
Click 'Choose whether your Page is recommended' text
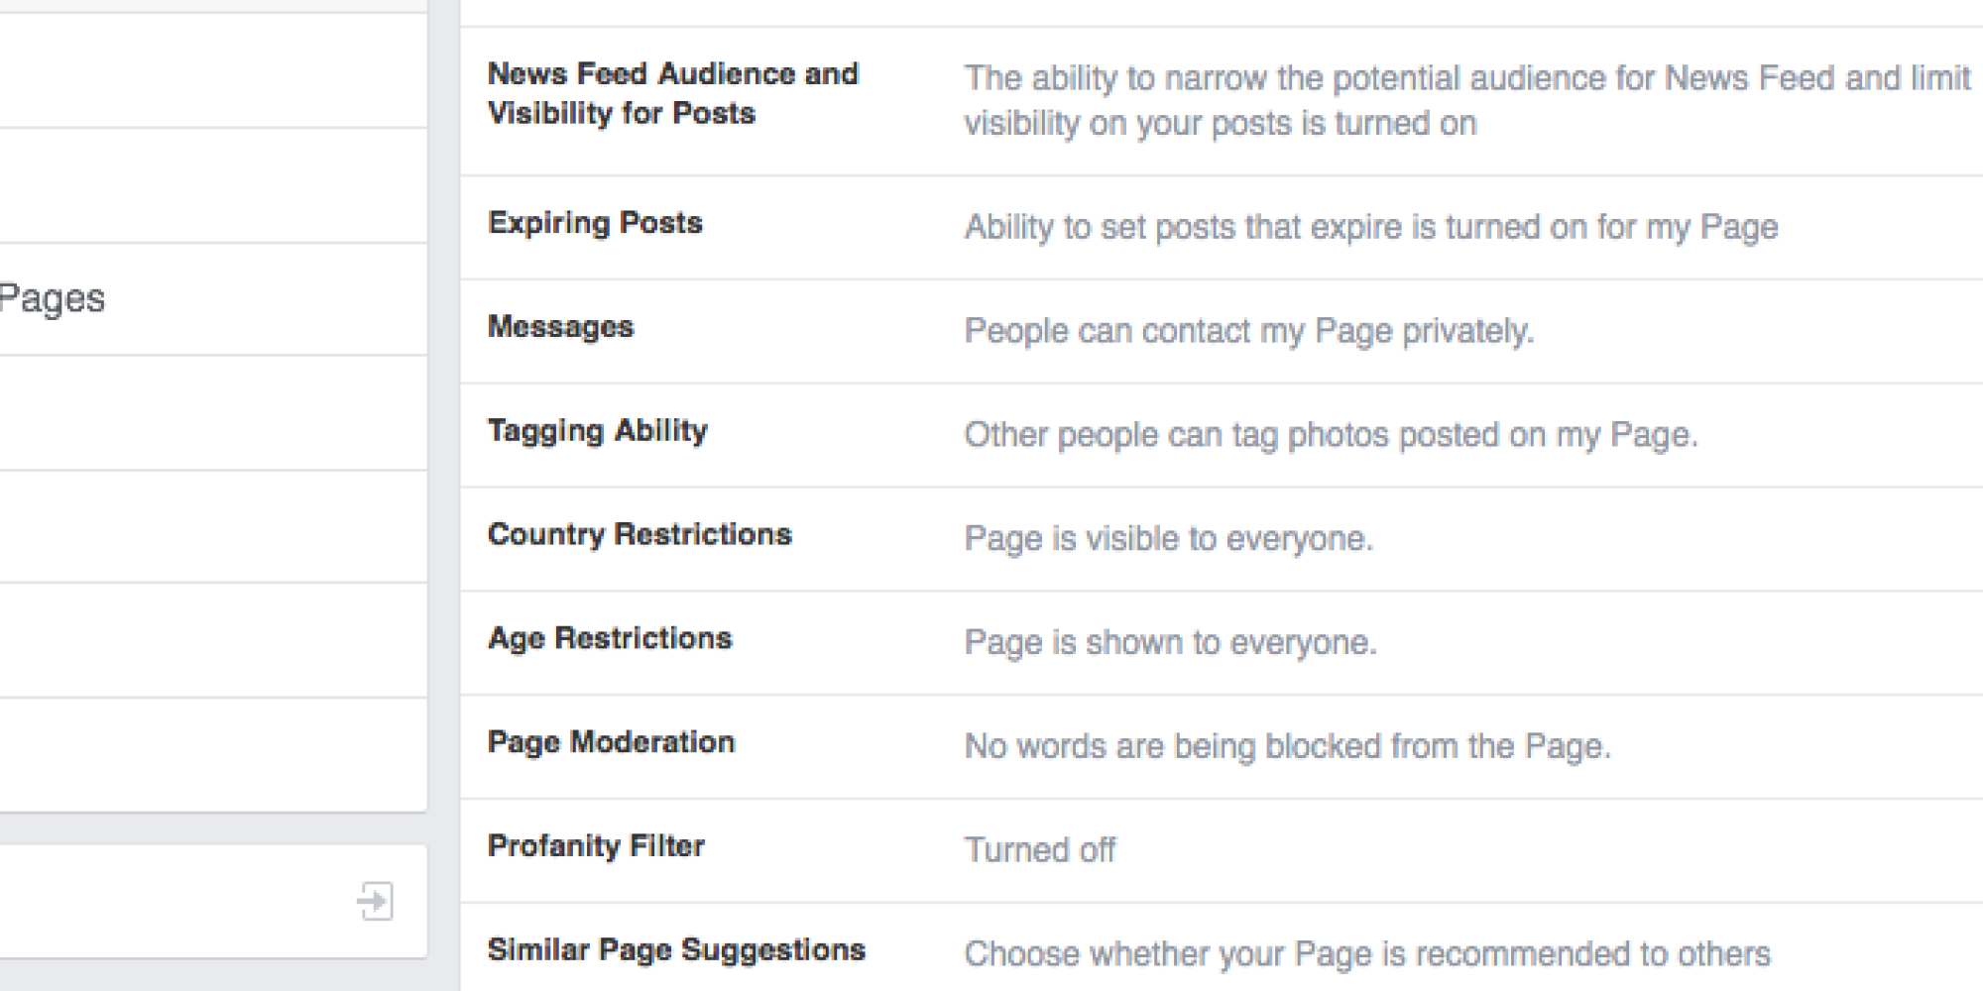1367,954
